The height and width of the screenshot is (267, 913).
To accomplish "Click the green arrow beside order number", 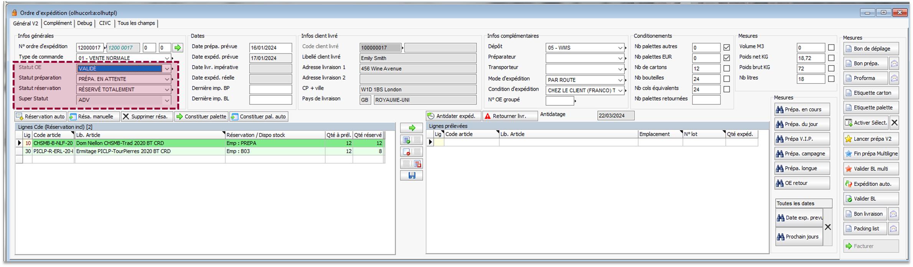I will pos(178,48).
